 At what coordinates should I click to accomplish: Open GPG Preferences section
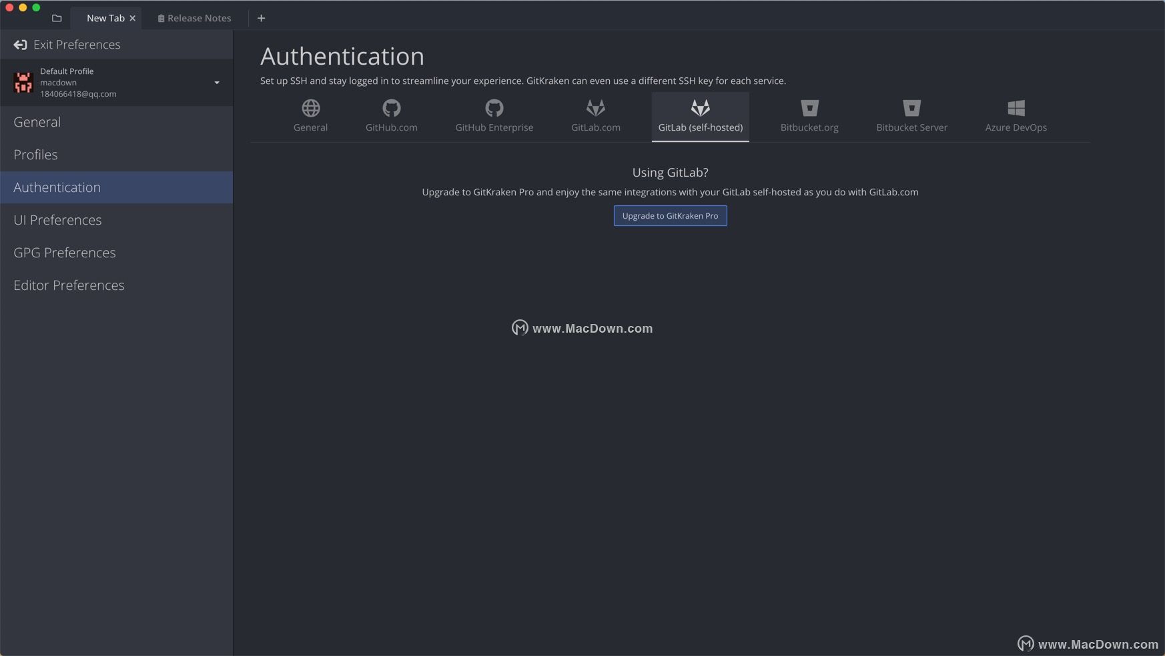pyautogui.click(x=116, y=253)
